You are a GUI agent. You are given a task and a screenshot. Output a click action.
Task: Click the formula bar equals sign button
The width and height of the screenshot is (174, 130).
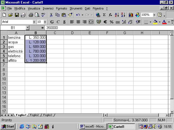coord(42,28)
